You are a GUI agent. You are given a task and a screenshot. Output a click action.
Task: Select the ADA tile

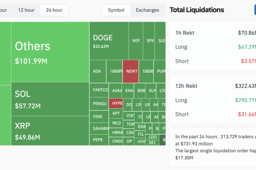pos(97,71)
